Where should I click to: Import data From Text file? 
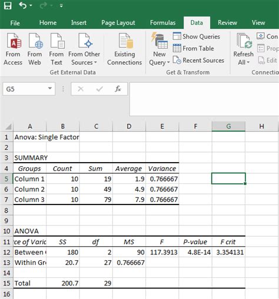[x=57, y=49]
